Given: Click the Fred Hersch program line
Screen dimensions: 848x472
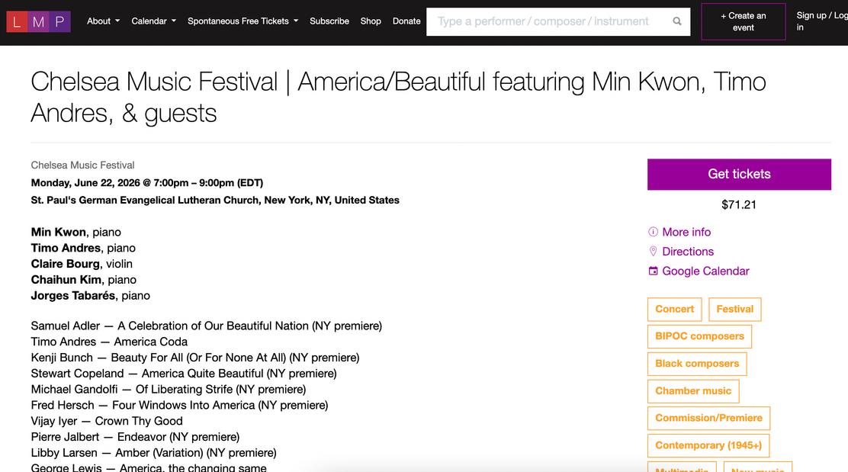Looking at the screenshot, I should [x=179, y=405].
